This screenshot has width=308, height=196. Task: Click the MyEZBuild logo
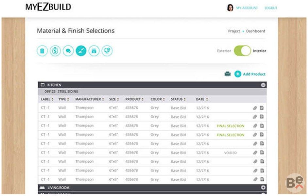coord(48,7)
